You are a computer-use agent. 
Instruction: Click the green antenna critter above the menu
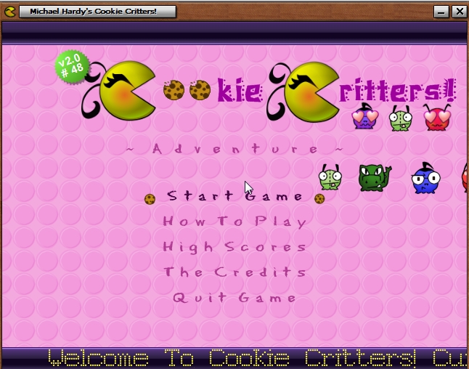pyautogui.click(x=330, y=177)
